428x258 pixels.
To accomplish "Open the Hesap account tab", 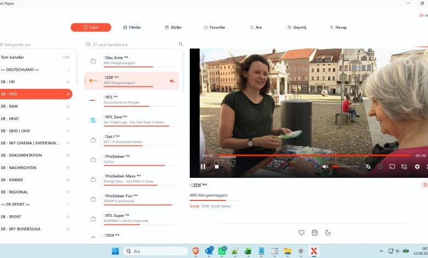I will (x=338, y=27).
